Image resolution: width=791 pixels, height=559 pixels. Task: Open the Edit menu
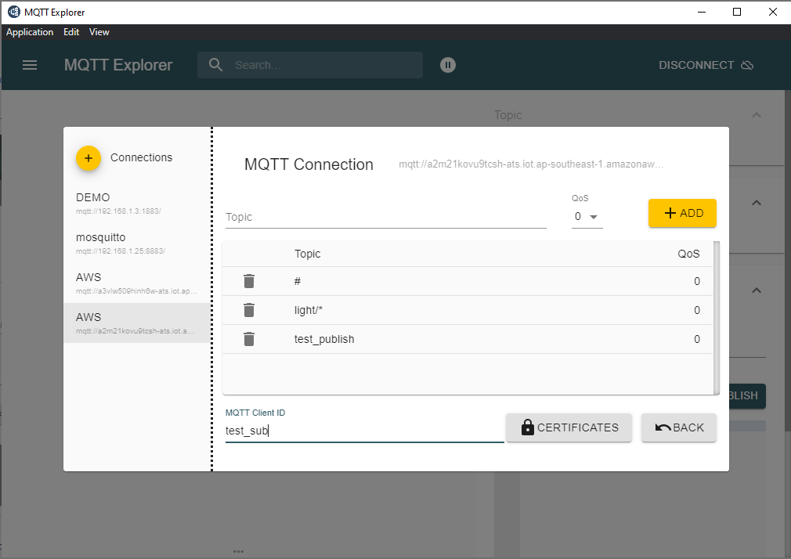(x=71, y=32)
